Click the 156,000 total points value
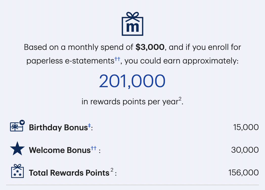Screen dimensions: 265x190 [x=243, y=173]
